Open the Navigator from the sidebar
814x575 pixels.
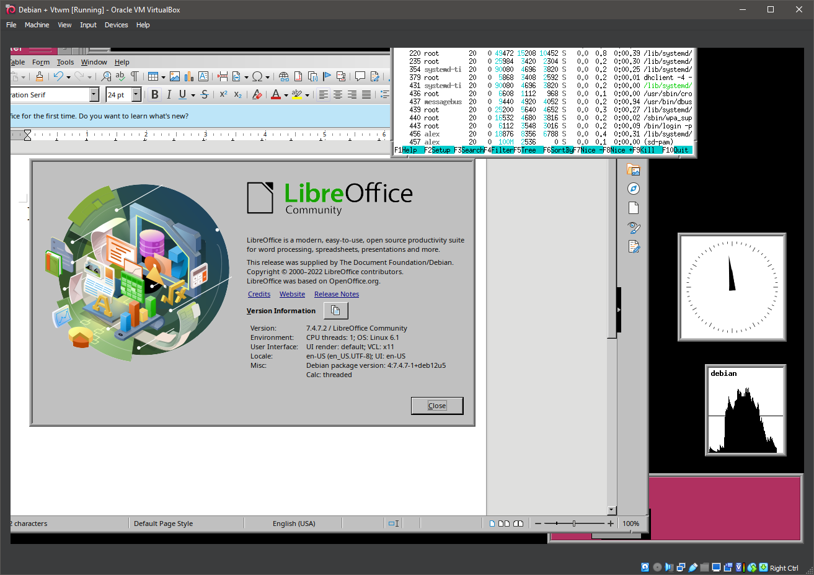point(633,188)
